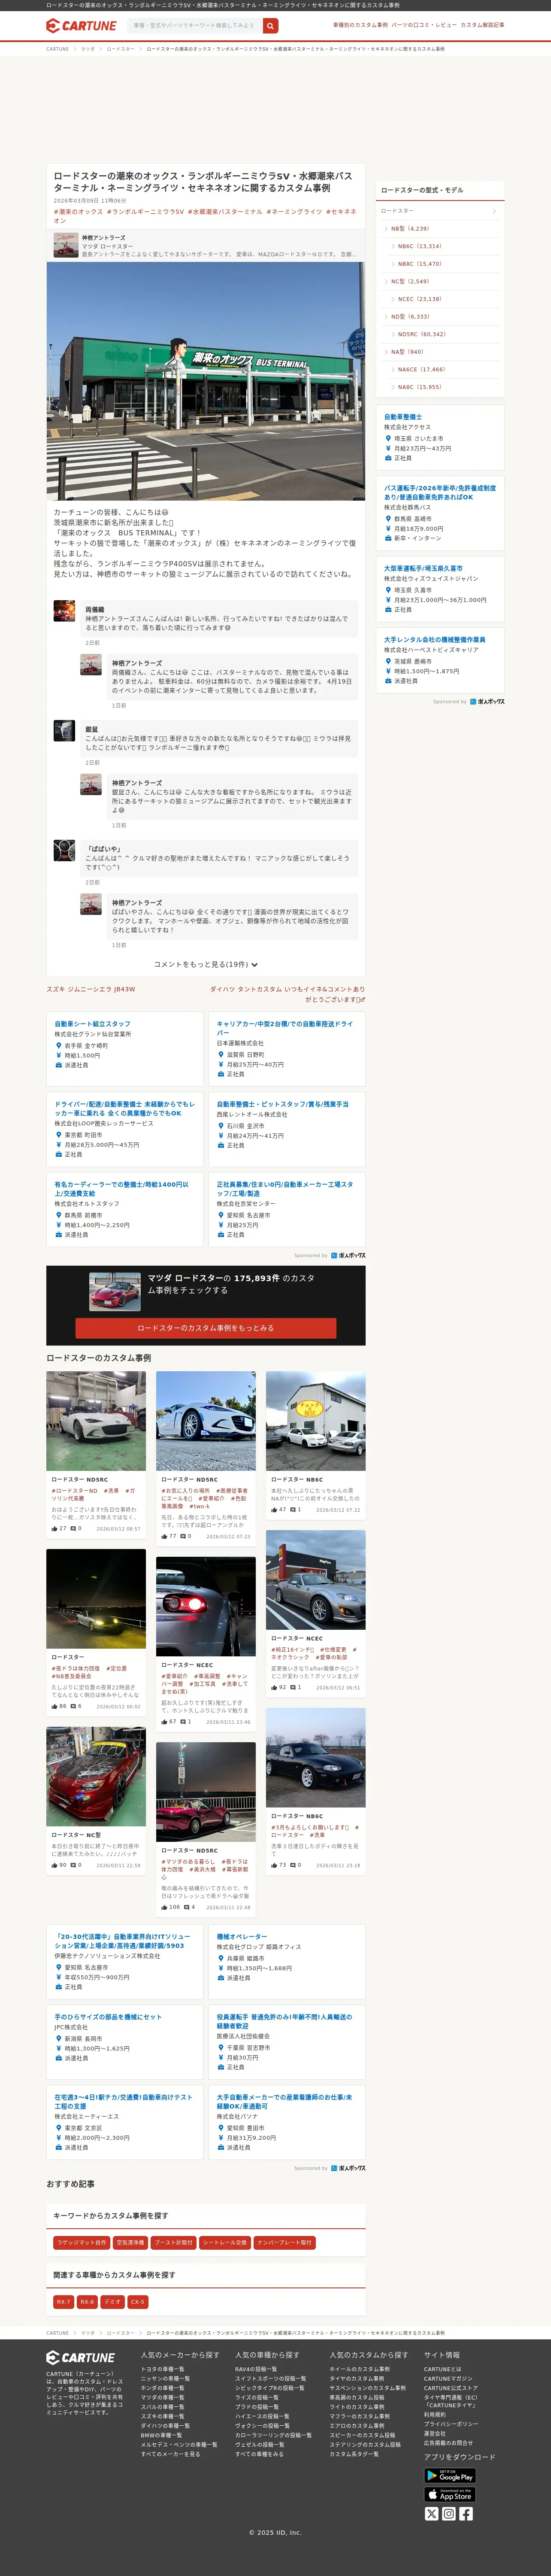Go to previous post スズキ ジムニーシエラ JB43W

point(91,989)
